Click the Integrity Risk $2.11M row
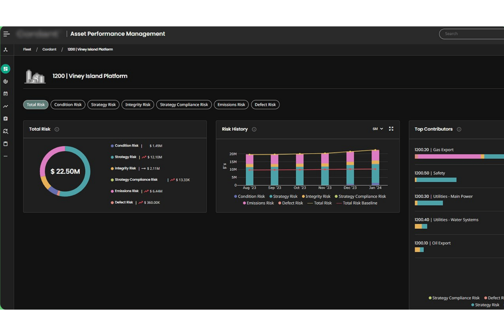Viewport: 504px width, 336px height. (x=135, y=169)
